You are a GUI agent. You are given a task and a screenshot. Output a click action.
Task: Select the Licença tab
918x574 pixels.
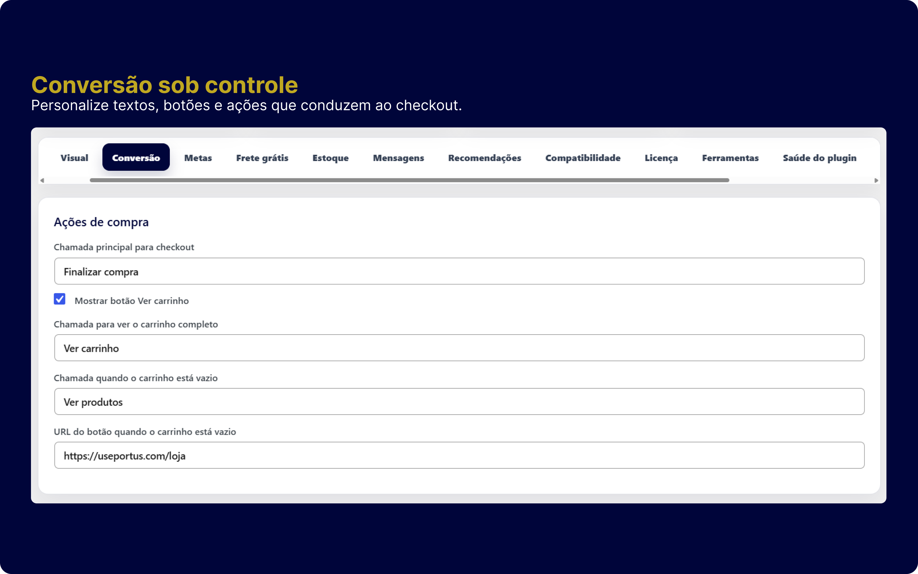pos(661,158)
